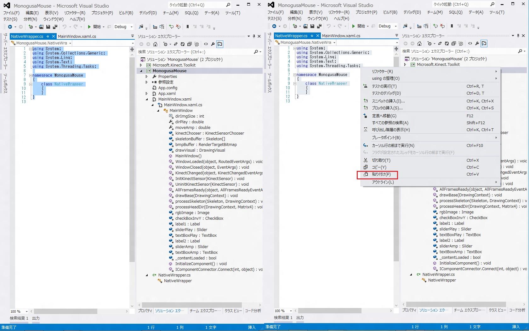Expand Properties node in left Solution Explorer
The width and height of the screenshot is (529, 331).
tap(147, 77)
